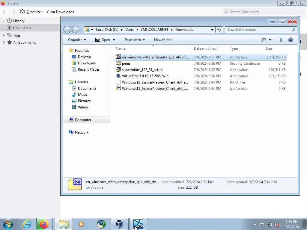Show hidden tray icons arrow
Screen dimensions: 307x230
point(255,224)
